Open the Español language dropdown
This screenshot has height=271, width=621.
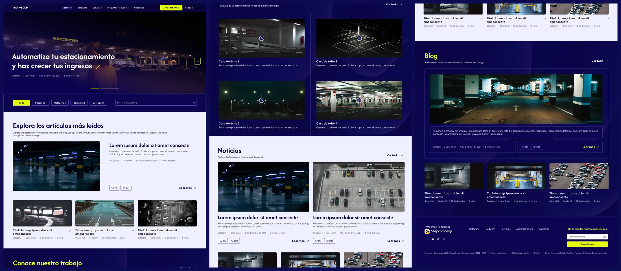pos(191,8)
